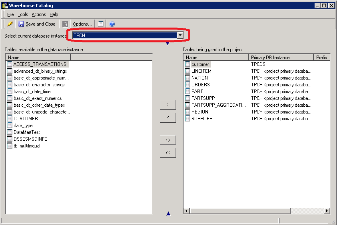This screenshot has width=337, height=225.
Task: Click the Save and Close floppy icon
Action: point(22,24)
